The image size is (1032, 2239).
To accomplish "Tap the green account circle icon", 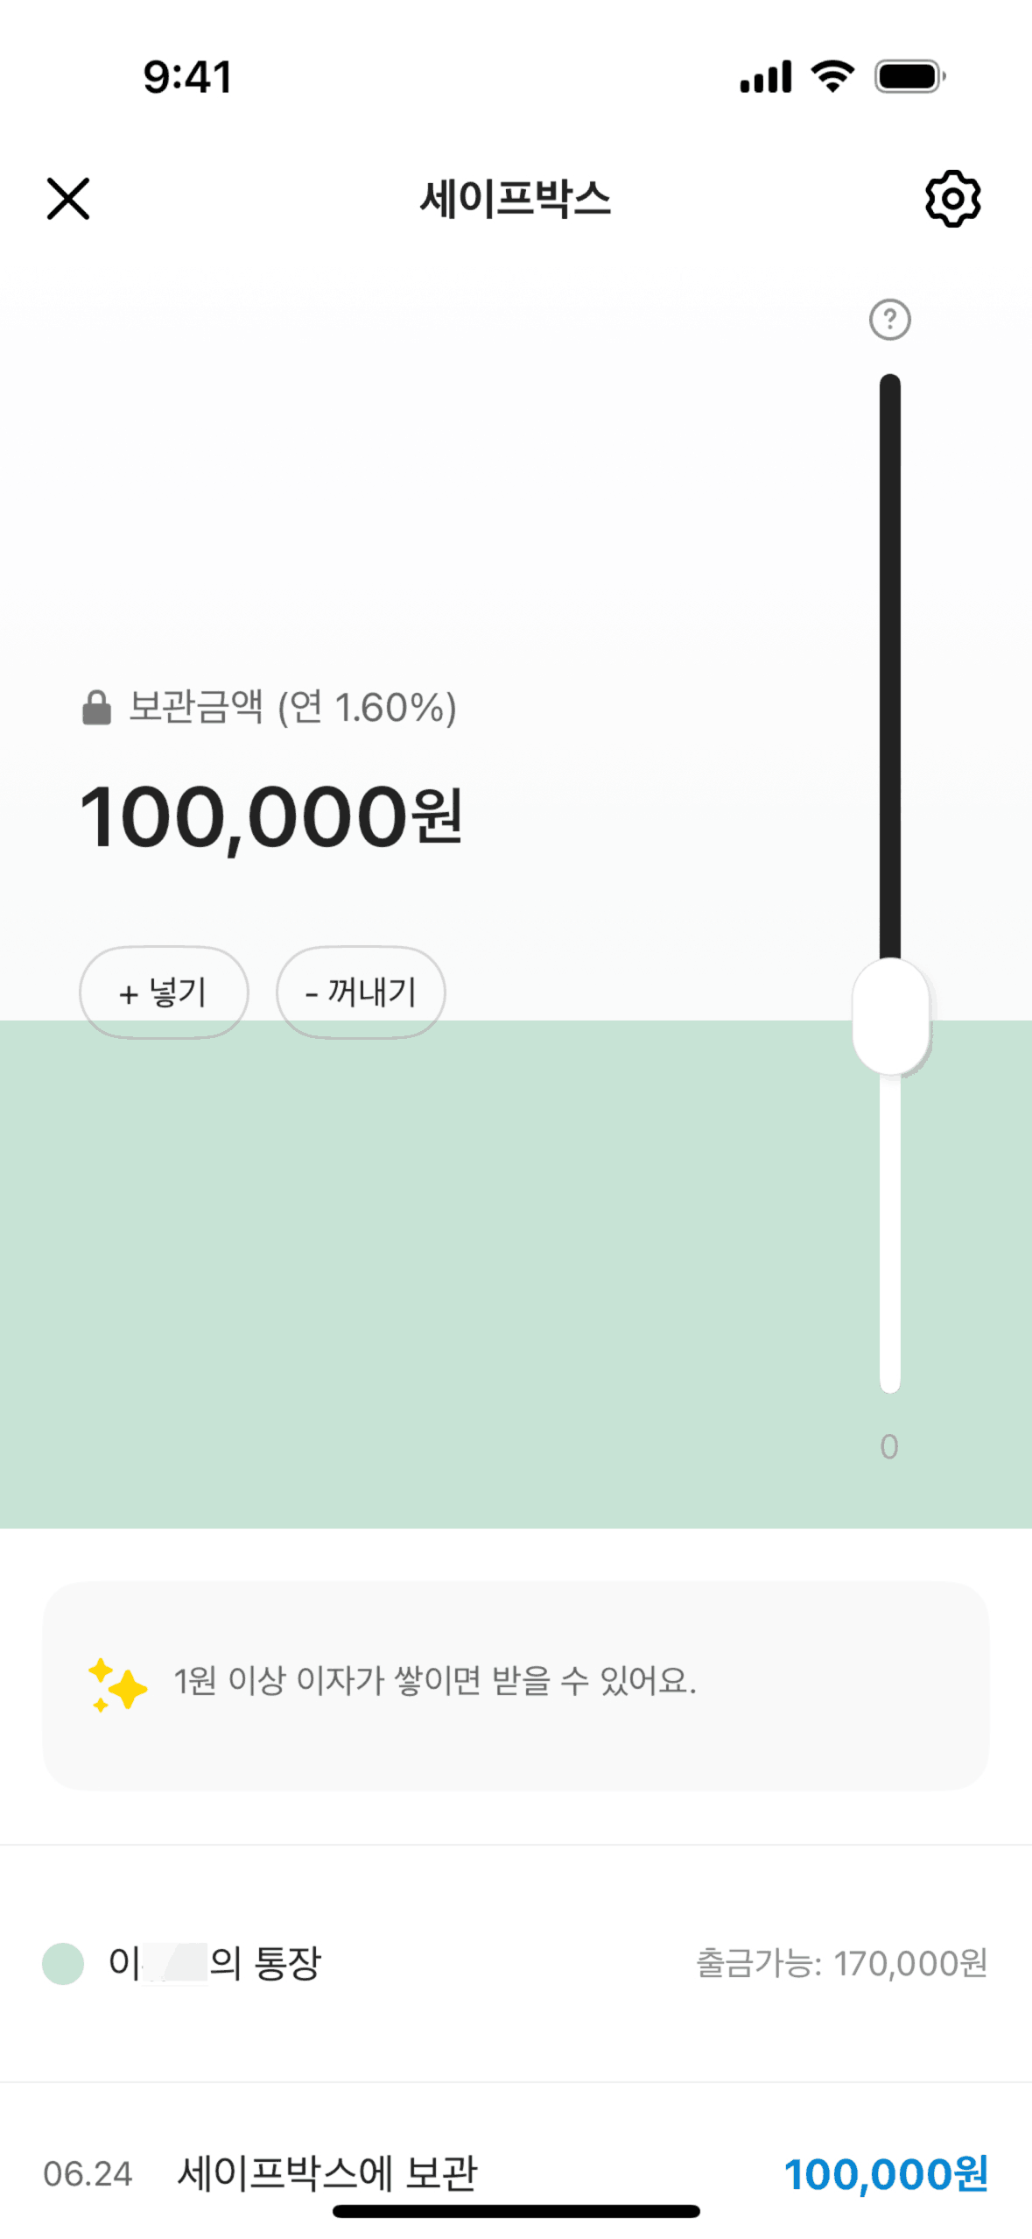I will [63, 1963].
